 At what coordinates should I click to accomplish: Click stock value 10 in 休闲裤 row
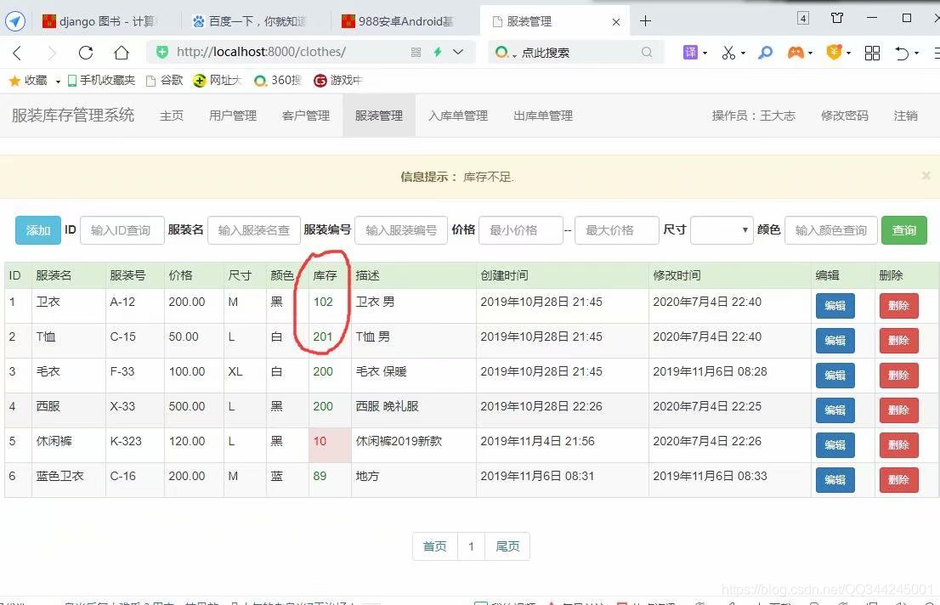pyautogui.click(x=320, y=441)
